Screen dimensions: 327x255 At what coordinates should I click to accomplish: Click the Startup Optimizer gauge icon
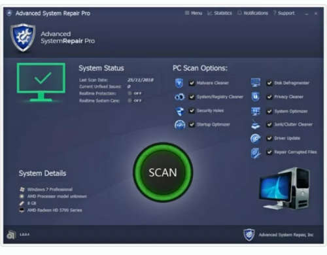point(180,125)
